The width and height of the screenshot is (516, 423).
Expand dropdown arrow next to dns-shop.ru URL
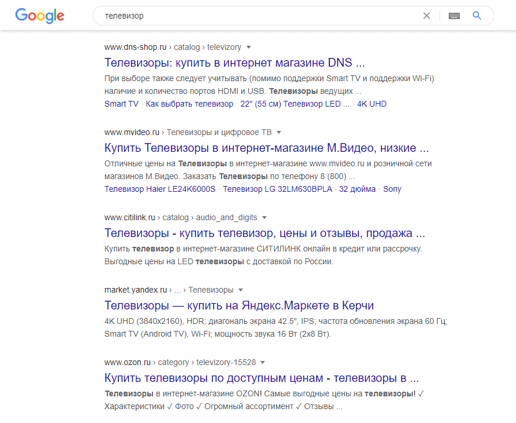(249, 47)
